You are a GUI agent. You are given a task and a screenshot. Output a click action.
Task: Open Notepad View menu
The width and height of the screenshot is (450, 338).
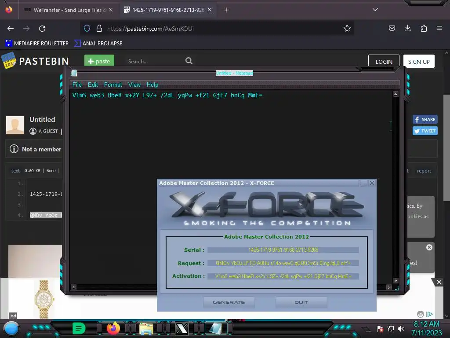point(134,85)
